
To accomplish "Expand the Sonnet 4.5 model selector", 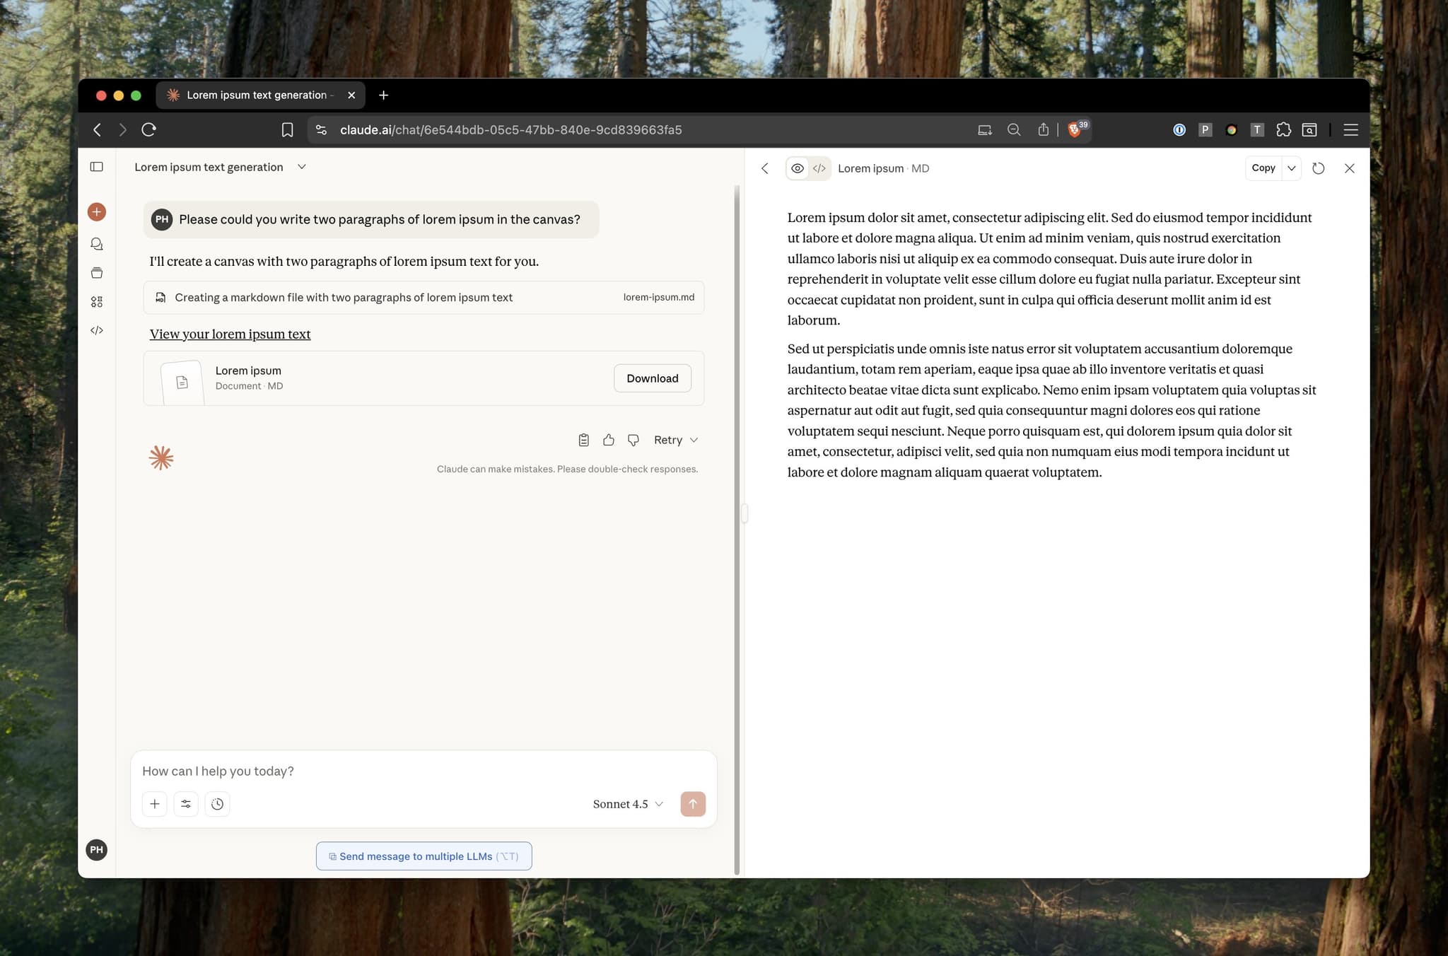I will [628, 804].
